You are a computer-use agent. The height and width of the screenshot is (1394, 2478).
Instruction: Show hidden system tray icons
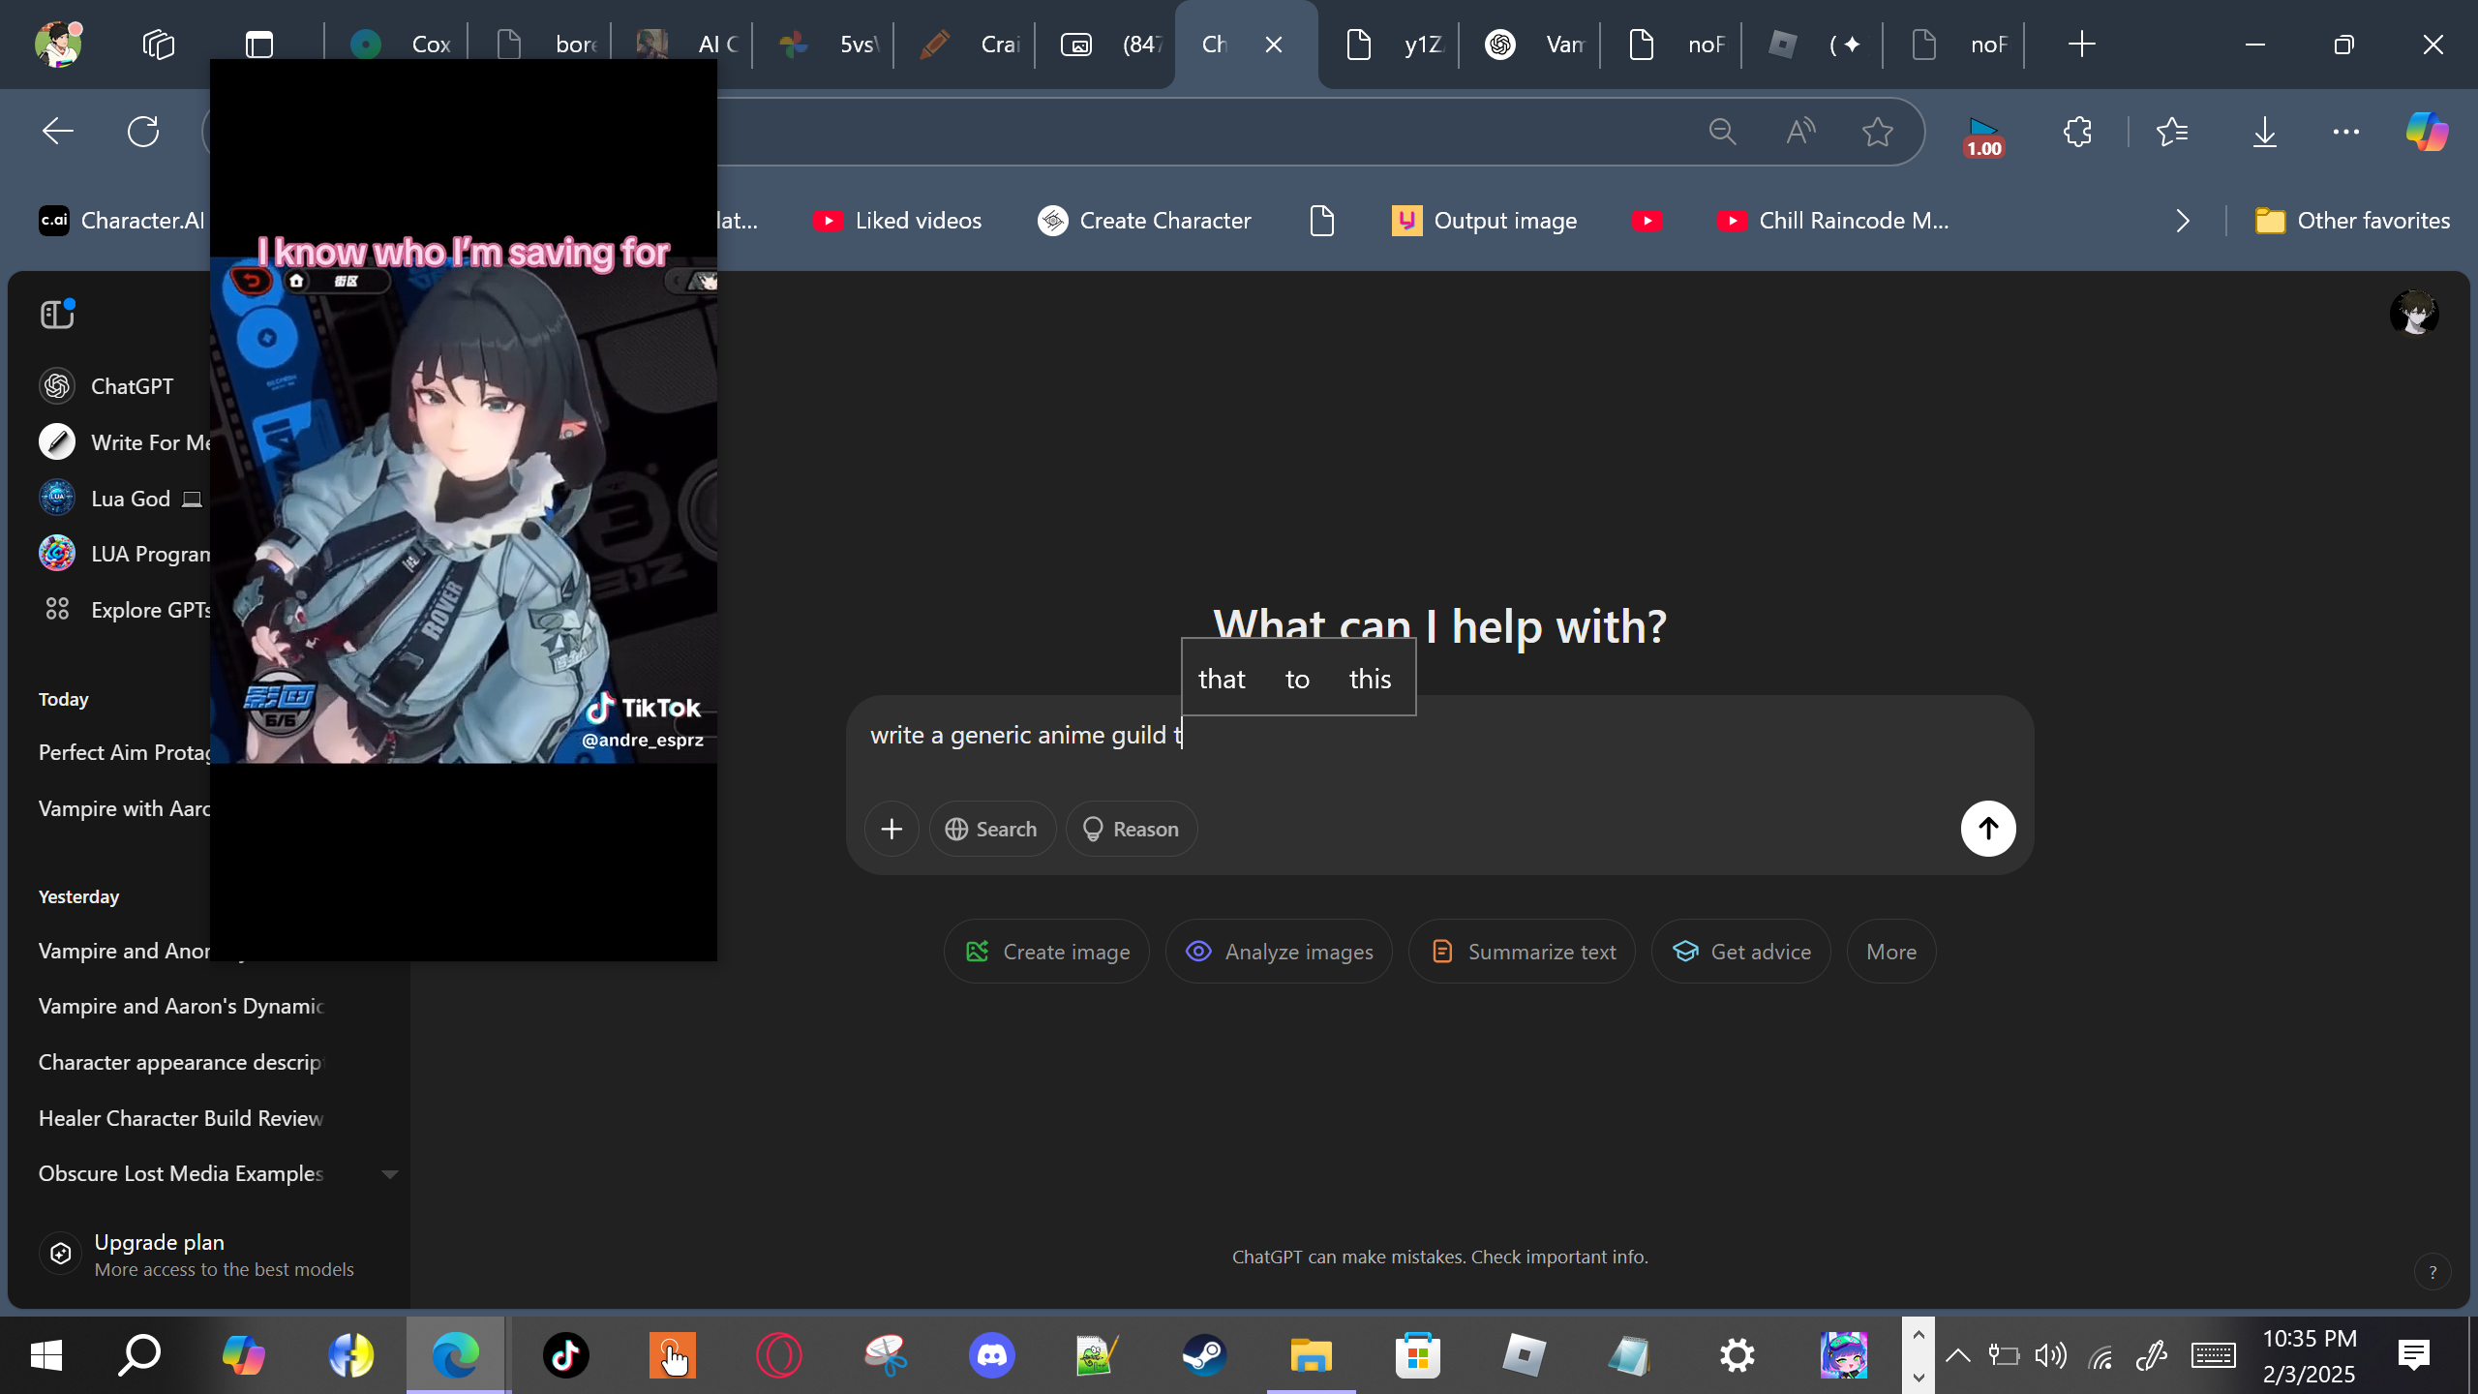pyautogui.click(x=1958, y=1355)
